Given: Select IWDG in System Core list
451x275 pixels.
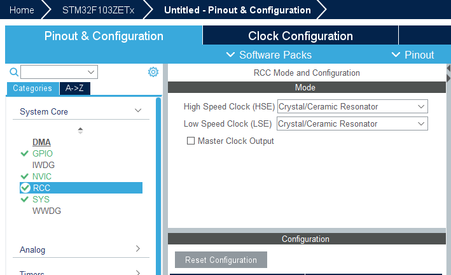Looking at the screenshot, I should coord(43,165).
